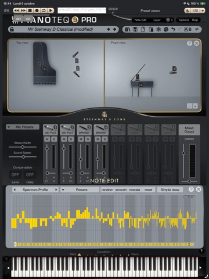This screenshot has height=279, width=209.
Task: Open the Options menu
Action: pos(183,20)
